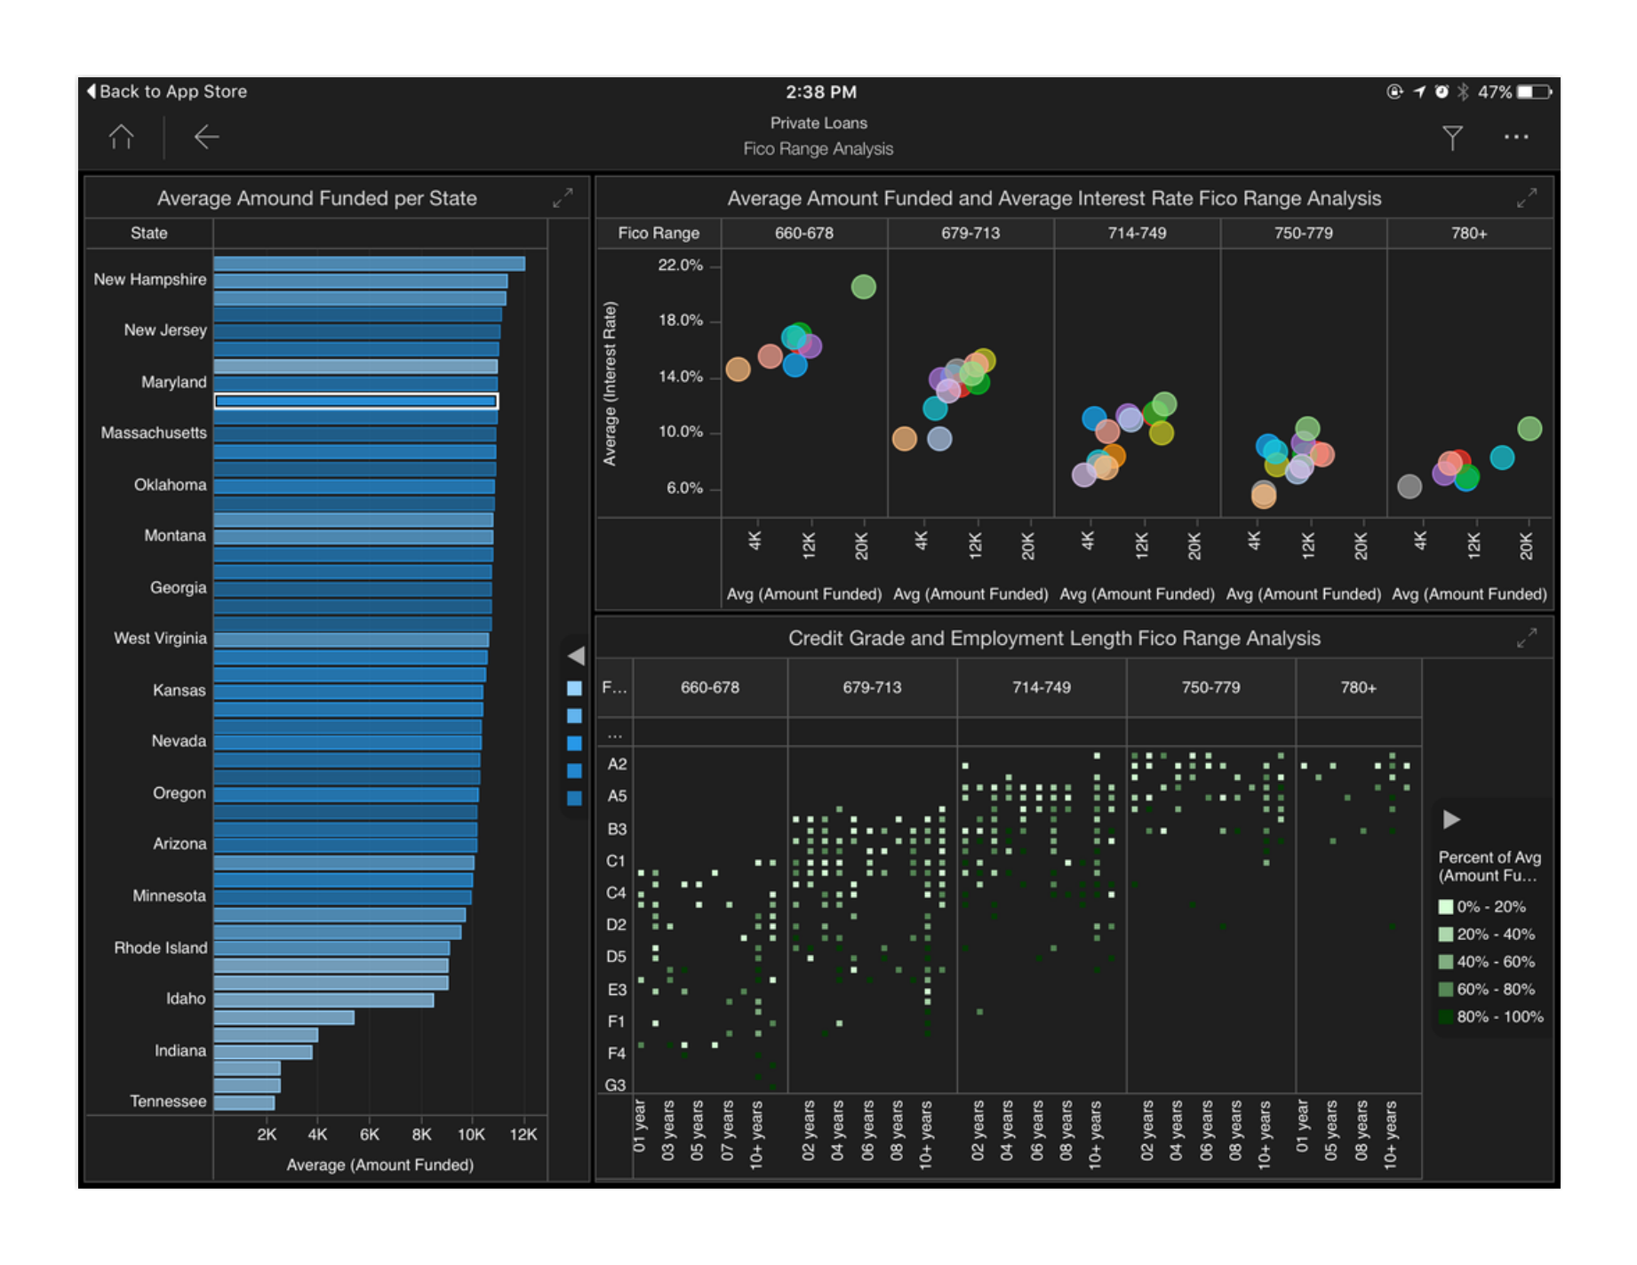The height and width of the screenshot is (1265, 1637).
Task: Tap Back to App Store
Action: (166, 91)
